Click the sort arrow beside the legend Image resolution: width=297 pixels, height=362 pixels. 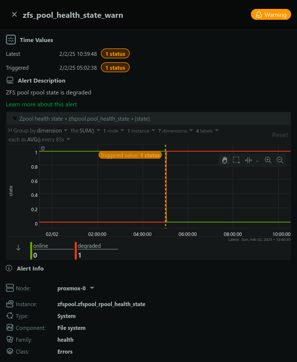(x=18, y=248)
